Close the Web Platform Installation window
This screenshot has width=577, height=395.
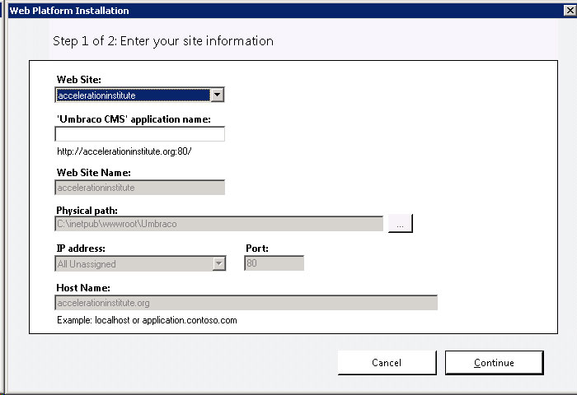point(570,11)
